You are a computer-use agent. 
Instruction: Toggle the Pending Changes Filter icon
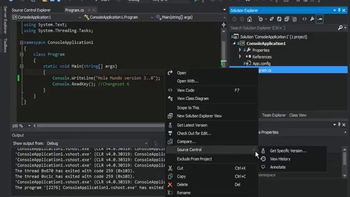(x=260, y=19)
